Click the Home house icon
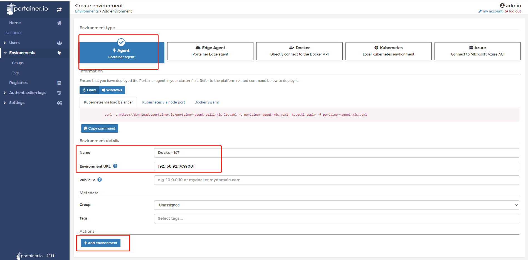The height and width of the screenshot is (260, 528). pyautogui.click(x=59, y=23)
